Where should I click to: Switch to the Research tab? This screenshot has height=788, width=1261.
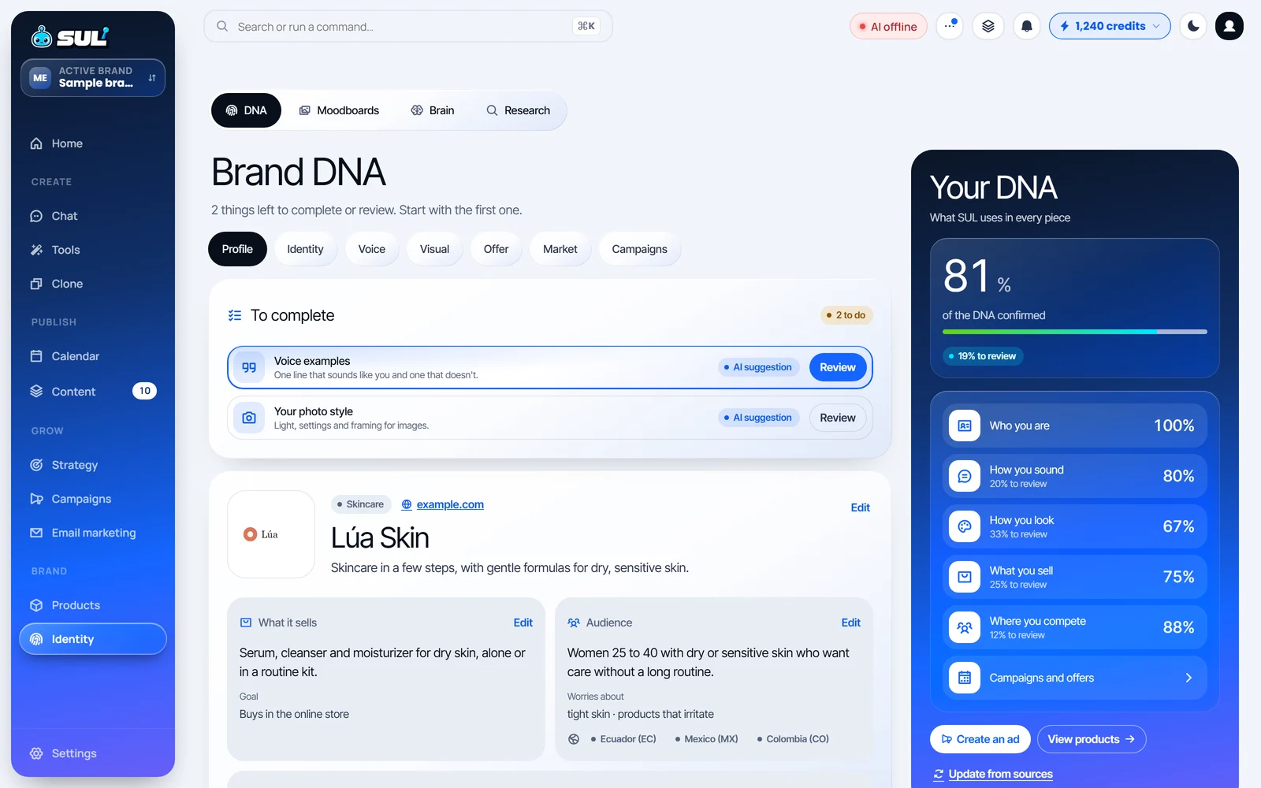pos(518,110)
